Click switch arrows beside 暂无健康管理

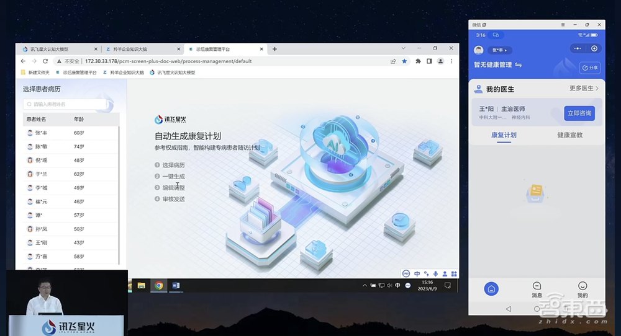tap(519, 65)
